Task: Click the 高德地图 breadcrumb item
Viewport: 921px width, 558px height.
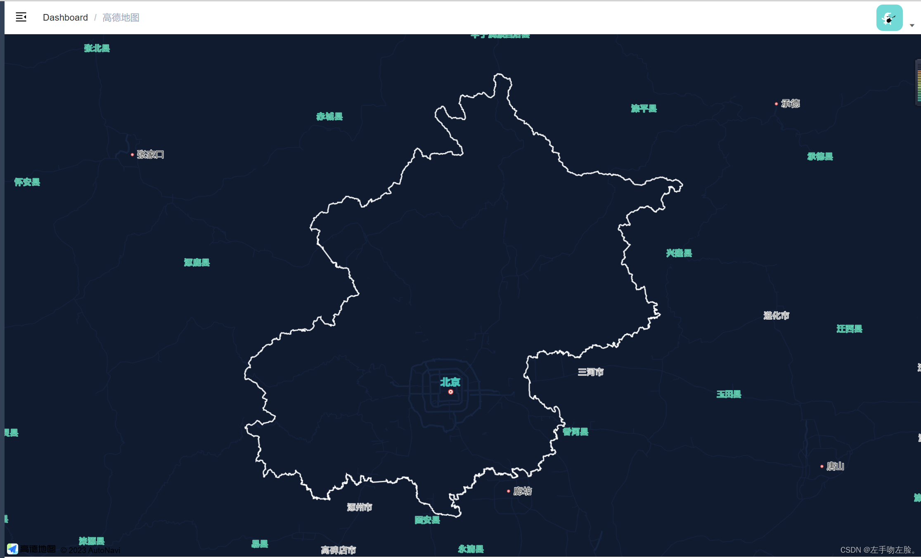Action: click(121, 17)
